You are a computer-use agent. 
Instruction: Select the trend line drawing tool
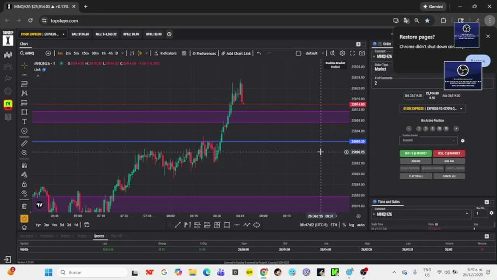click(24, 75)
